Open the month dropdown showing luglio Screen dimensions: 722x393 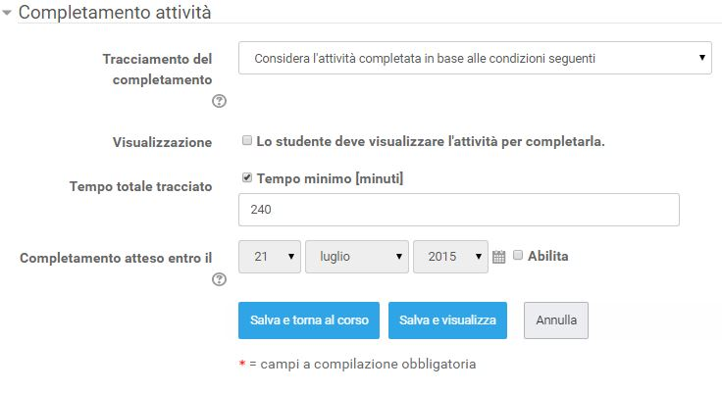[357, 257]
